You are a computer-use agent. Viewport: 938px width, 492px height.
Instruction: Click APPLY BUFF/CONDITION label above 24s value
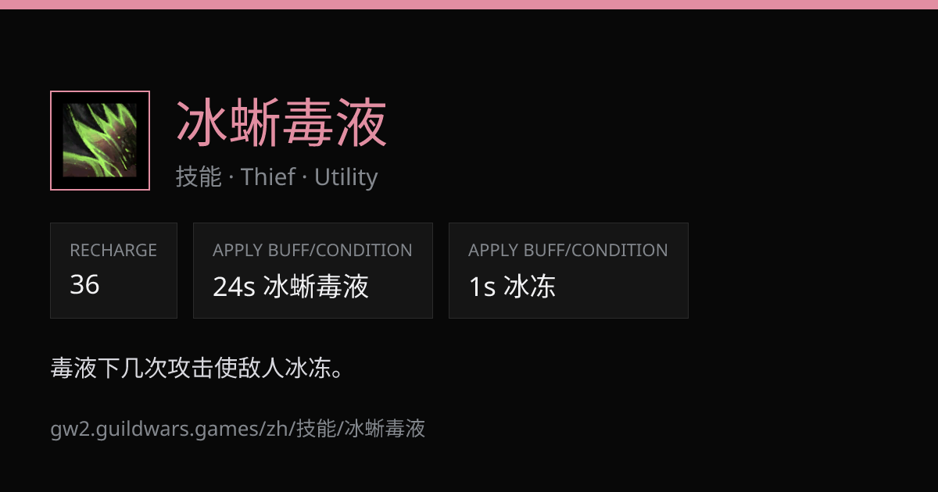(313, 251)
